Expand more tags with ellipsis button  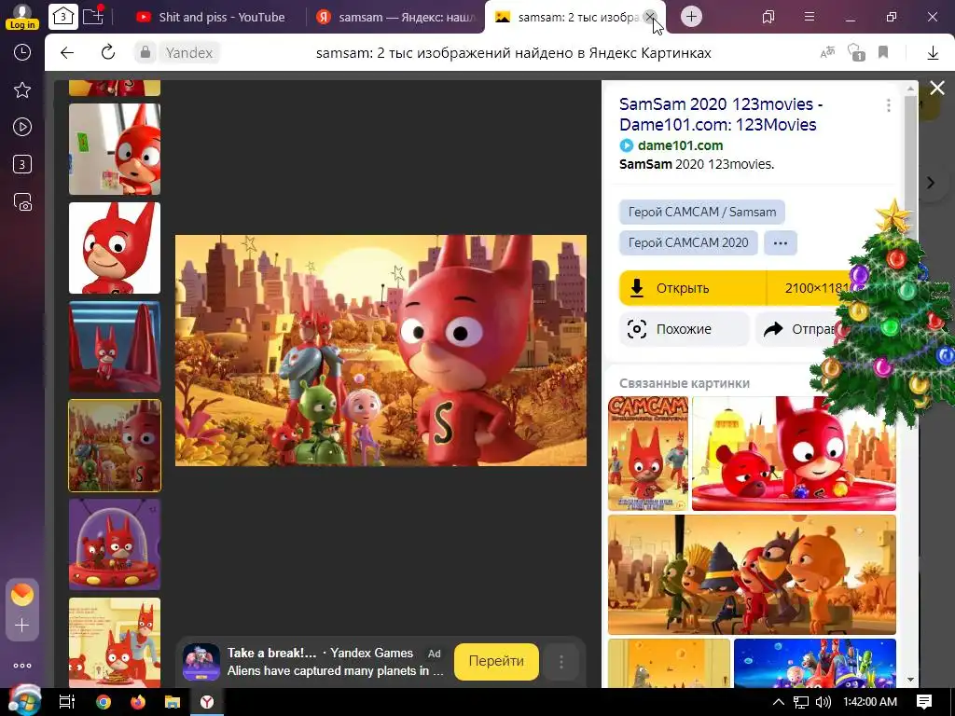[x=781, y=242]
